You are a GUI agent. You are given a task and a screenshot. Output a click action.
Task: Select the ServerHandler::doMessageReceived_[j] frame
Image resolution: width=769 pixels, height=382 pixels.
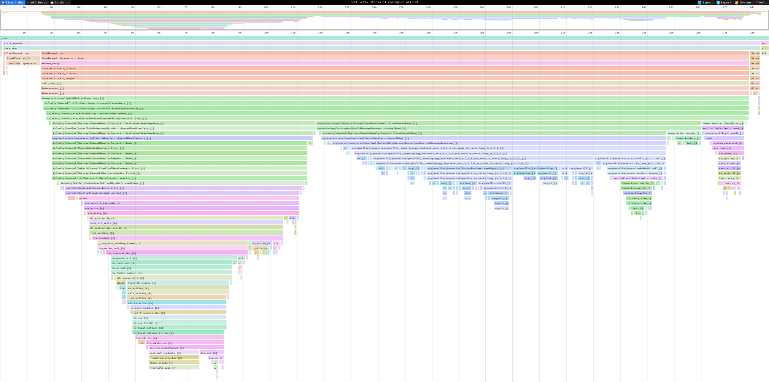[x=499, y=143]
